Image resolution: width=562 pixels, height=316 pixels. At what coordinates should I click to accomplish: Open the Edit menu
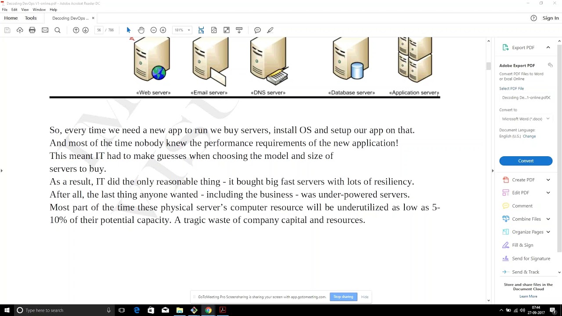tap(14, 10)
